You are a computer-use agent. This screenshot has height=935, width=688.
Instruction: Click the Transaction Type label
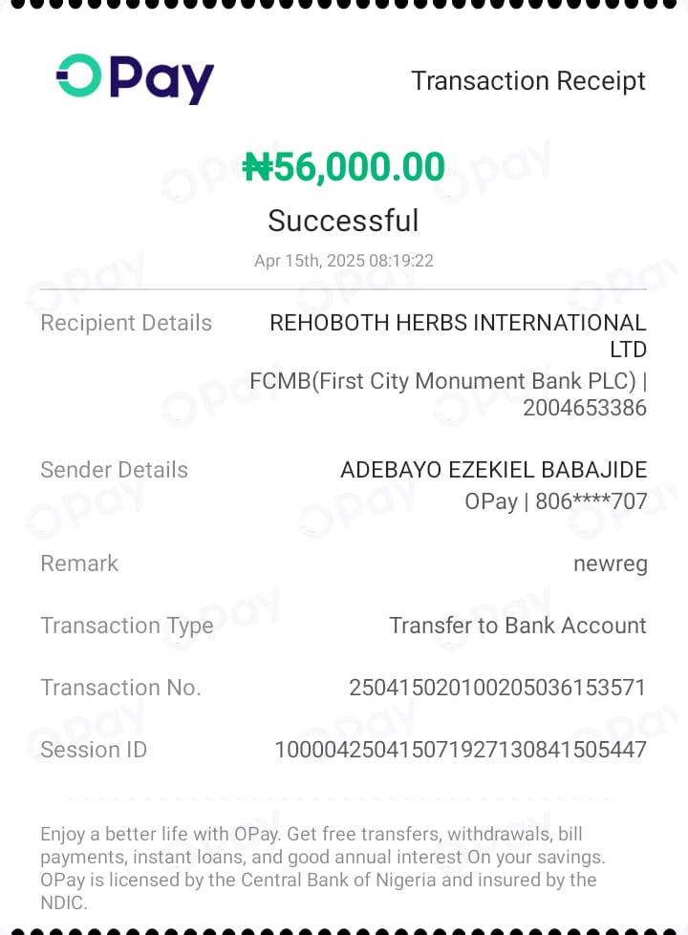pyautogui.click(x=127, y=626)
